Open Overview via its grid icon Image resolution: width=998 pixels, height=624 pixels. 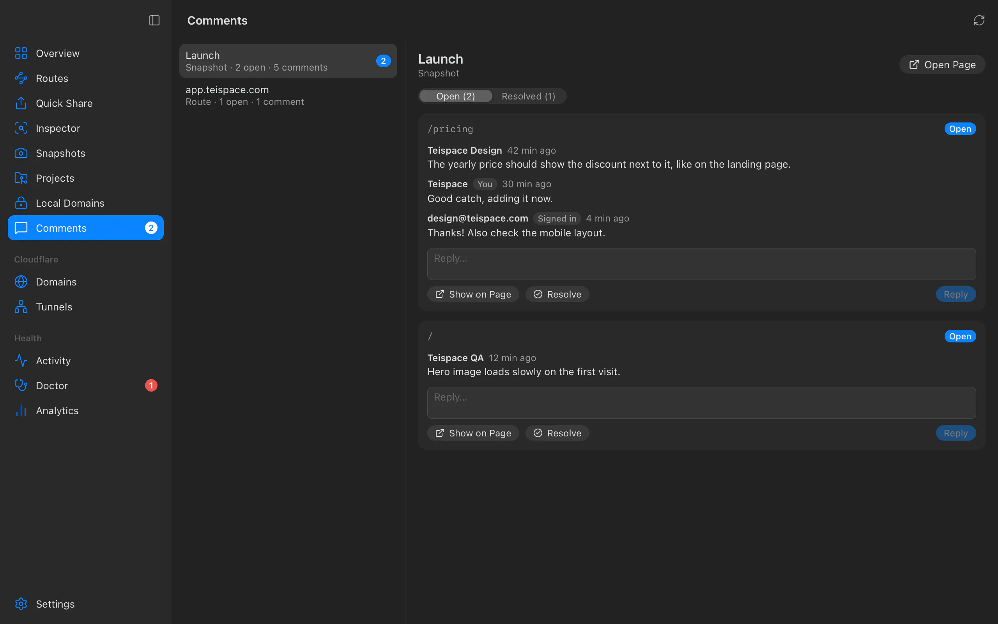click(x=21, y=53)
